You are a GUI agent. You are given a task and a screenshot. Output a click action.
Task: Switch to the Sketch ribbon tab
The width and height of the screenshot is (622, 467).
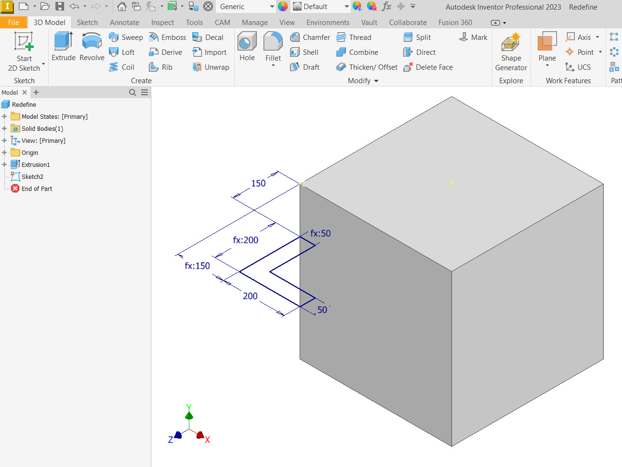(x=87, y=23)
